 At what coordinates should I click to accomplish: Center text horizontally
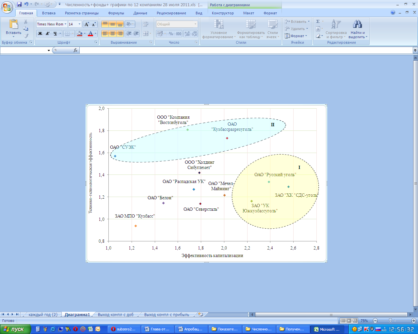112,33
